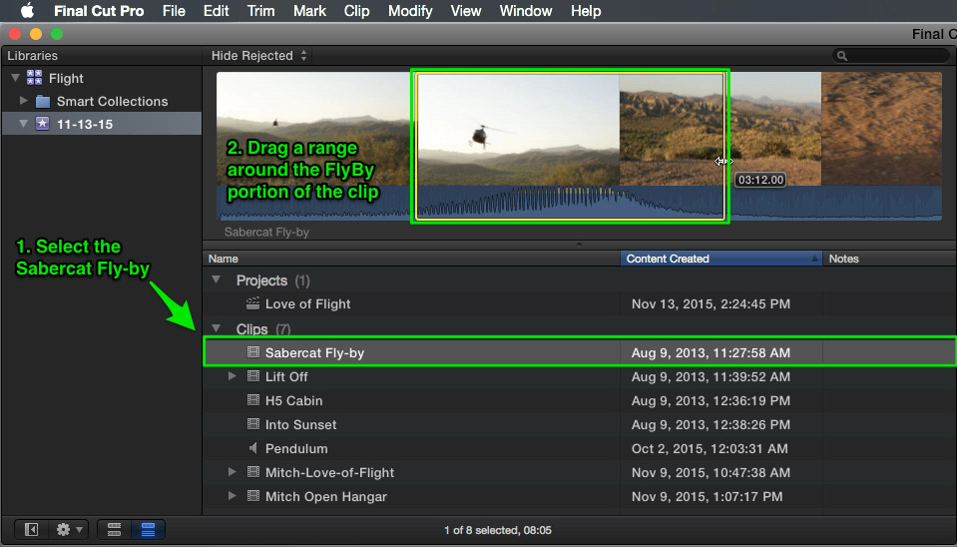Click the close-up dirt frame in the filmstrip

pyautogui.click(x=881, y=130)
